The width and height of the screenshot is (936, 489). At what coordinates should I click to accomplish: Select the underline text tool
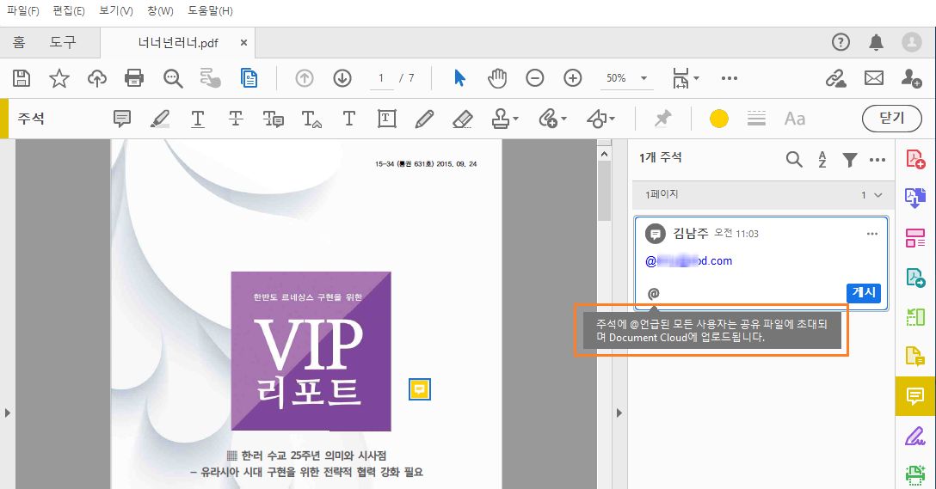(x=198, y=119)
